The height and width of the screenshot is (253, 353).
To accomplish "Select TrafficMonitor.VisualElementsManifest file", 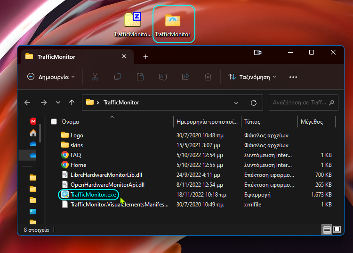I will click(120, 205).
